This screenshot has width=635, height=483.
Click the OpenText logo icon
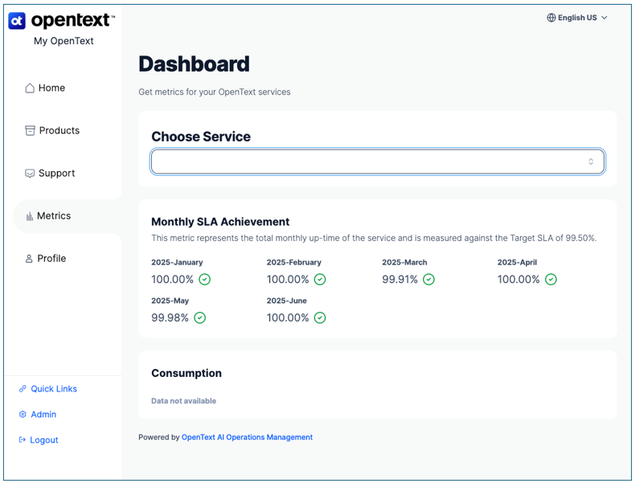pos(17,21)
